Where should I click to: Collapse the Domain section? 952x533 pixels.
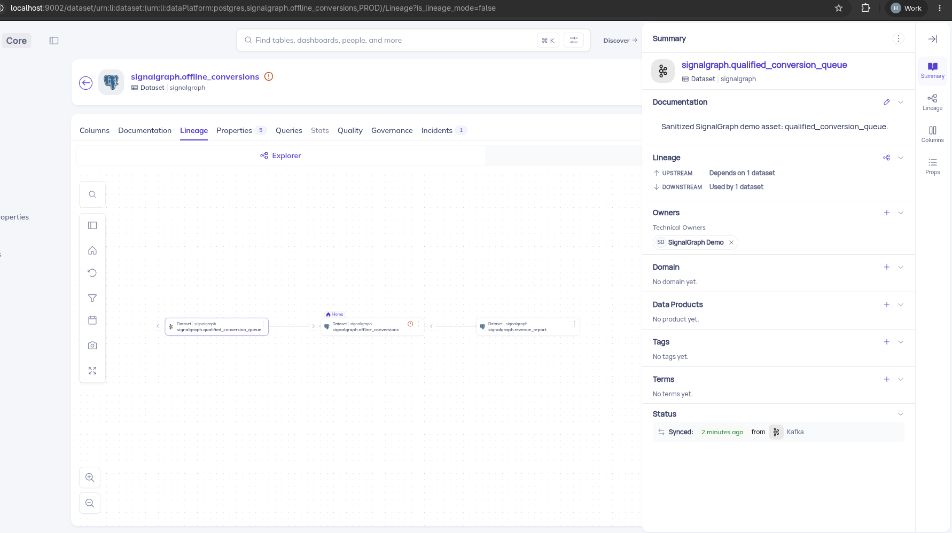901,267
